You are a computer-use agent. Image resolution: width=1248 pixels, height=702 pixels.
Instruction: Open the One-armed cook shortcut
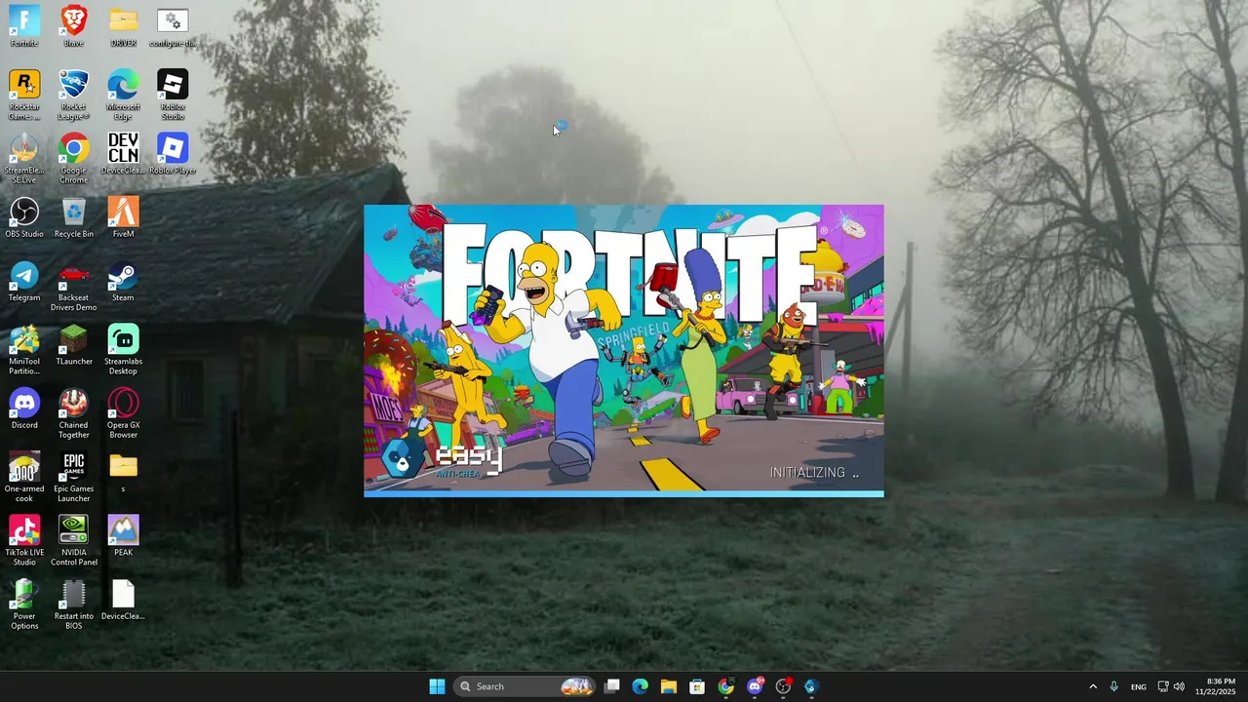click(24, 478)
